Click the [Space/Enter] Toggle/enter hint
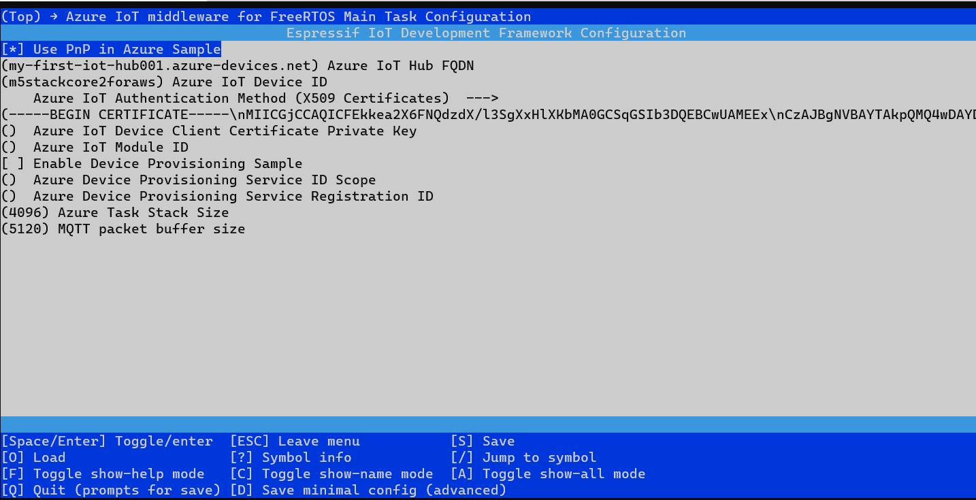 (x=107, y=441)
